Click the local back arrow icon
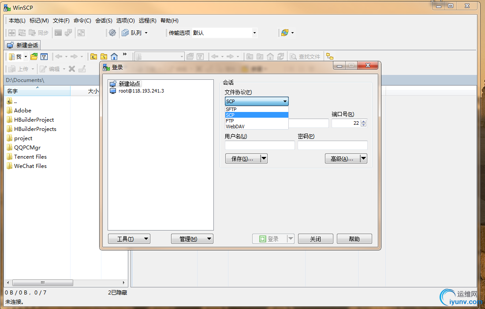This screenshot has height=309, width=485. tap(59, 56)
